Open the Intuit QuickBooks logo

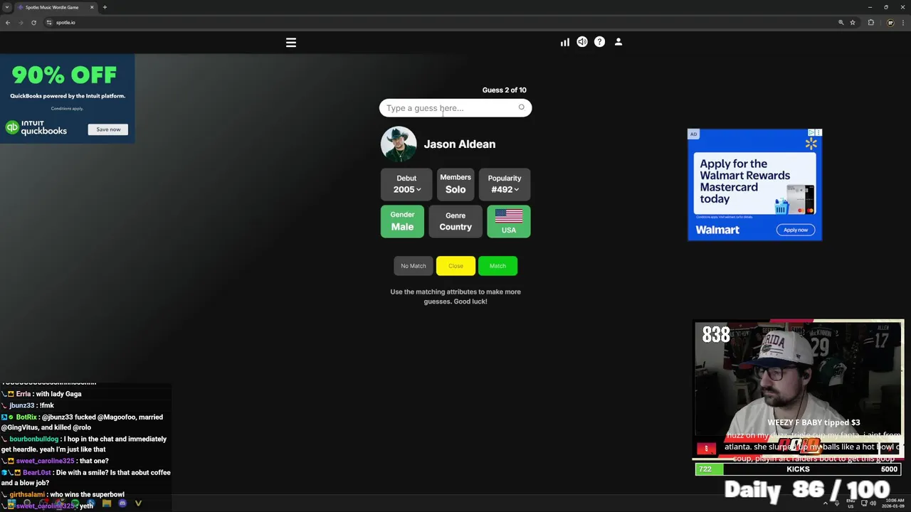point(36,128)
